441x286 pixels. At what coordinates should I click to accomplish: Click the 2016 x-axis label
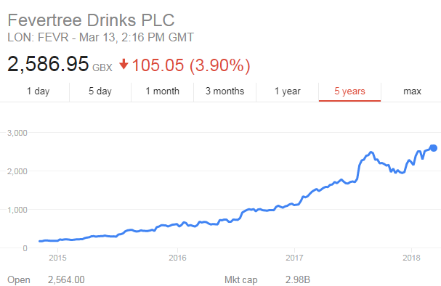(177, 258)
